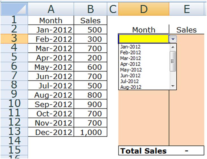This screenshot has width=207, height=159.
Task: Select column A header
Action: click(51, 9)
